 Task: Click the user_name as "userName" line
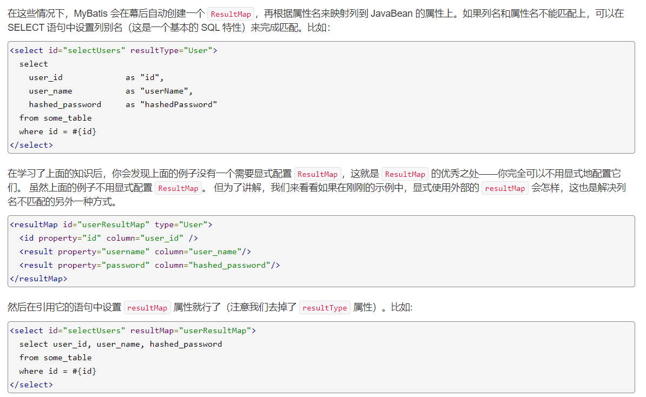pos(111,91)
